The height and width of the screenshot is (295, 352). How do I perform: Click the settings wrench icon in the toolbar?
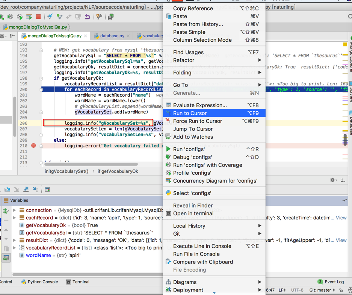tap(98, 17)
